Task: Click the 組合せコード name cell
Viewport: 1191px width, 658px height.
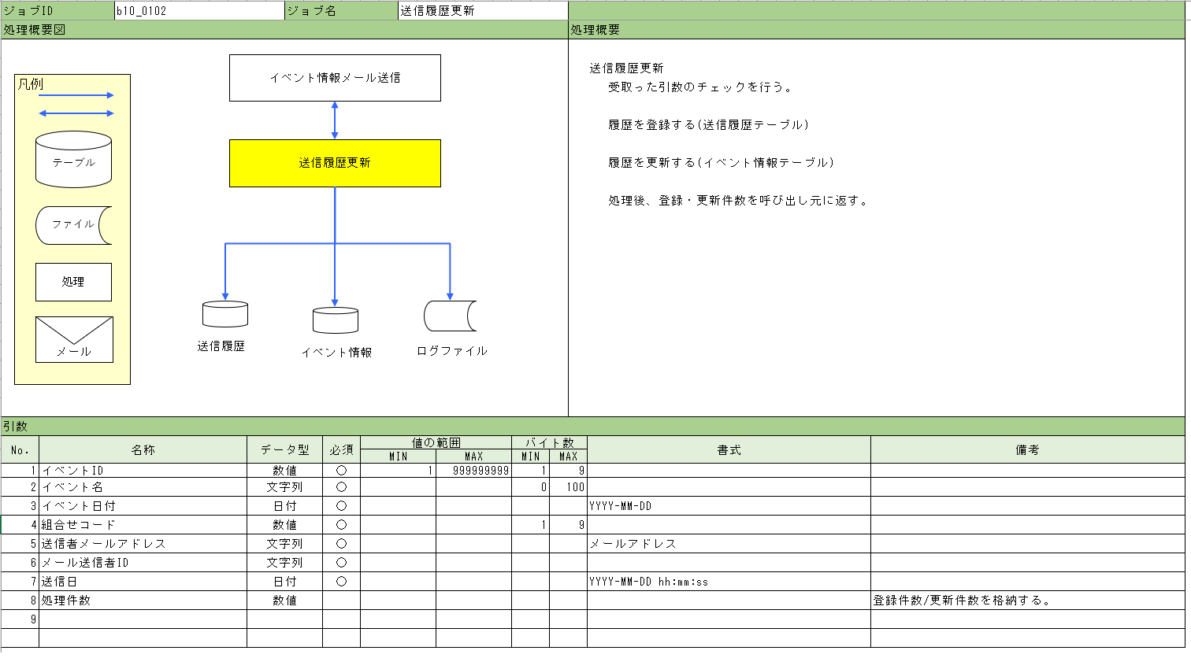Action: click(x=143, y=525)
